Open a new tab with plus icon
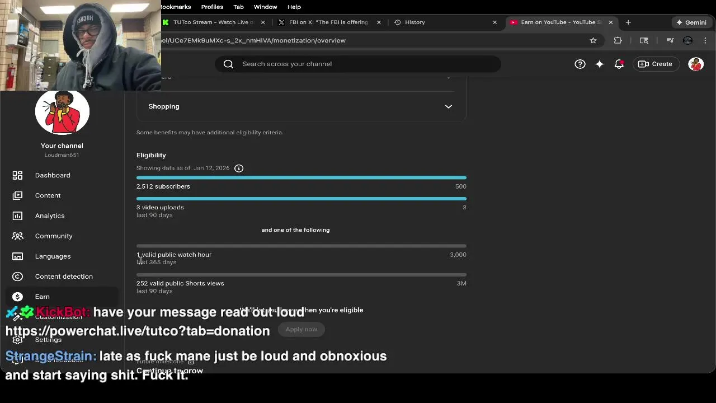The width and height of the screenshot is (716, 403). (628, 22)
